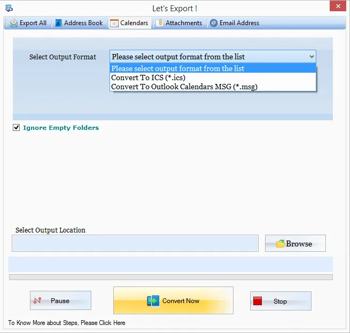This screenshot has height=333, width=350.
Task: Click the conversion progress bar
Action: pos(171,277)
